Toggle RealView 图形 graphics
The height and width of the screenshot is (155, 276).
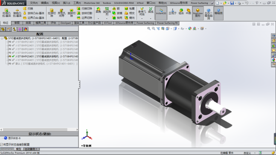click(x=198, y=13)
